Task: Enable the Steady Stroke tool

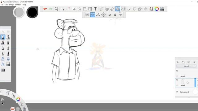Action: pos(129,9)
